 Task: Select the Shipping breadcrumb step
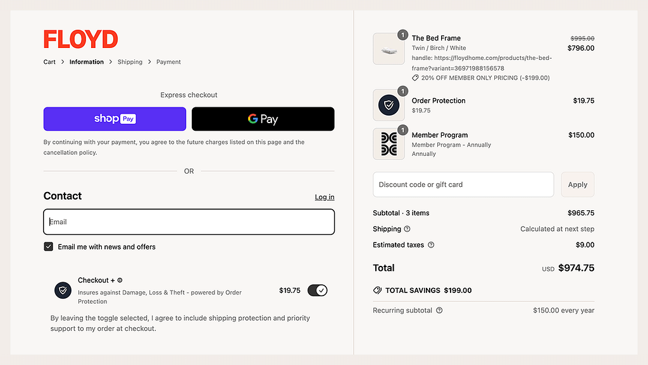pyautogui.click(x=130, y=62)
